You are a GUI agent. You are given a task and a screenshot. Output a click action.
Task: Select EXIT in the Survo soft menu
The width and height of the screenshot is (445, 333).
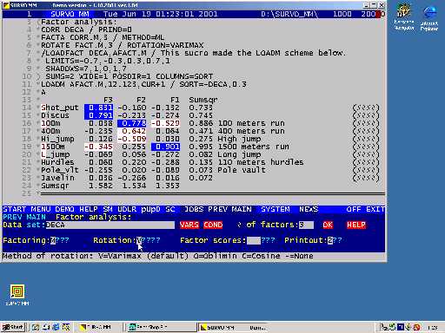(x=375, y=209)
